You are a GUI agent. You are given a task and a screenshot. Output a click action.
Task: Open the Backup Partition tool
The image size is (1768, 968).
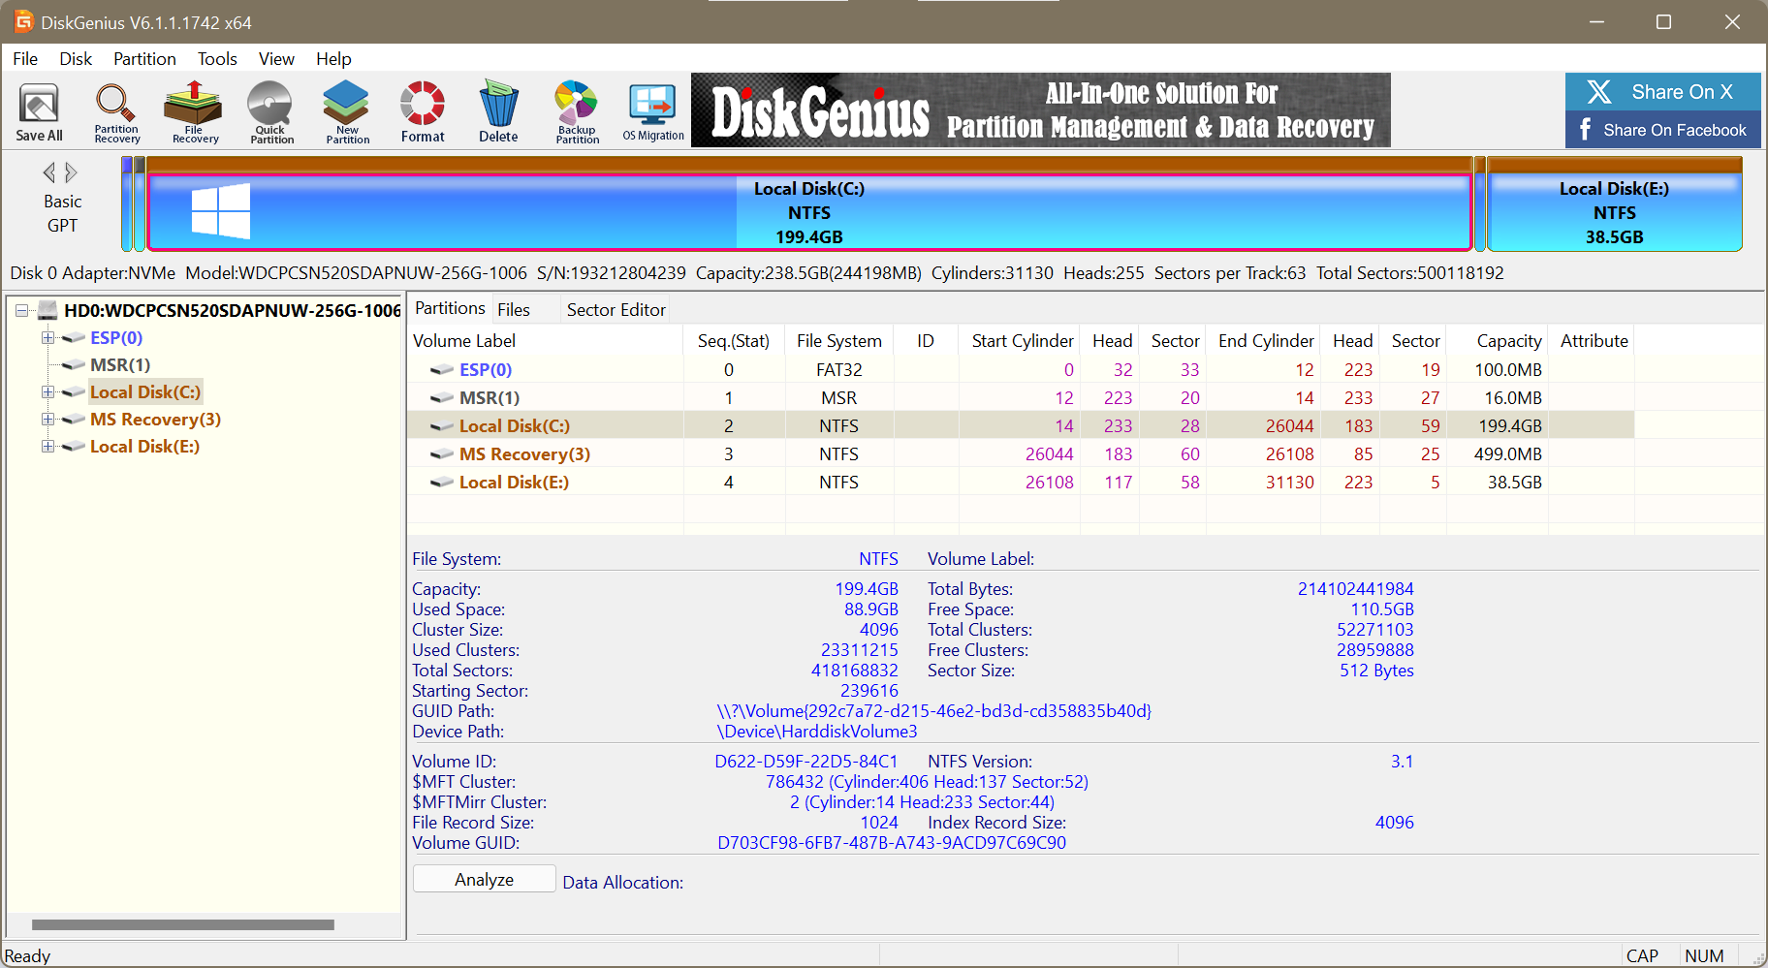click(577, 111)
